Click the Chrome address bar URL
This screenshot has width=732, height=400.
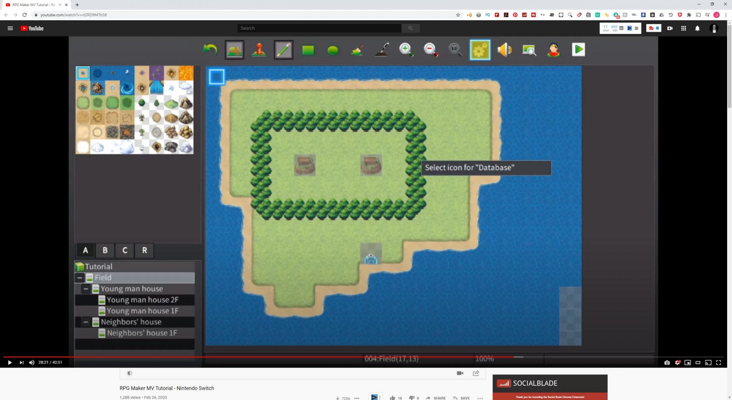pyautogui.click(x=73, y=15)
